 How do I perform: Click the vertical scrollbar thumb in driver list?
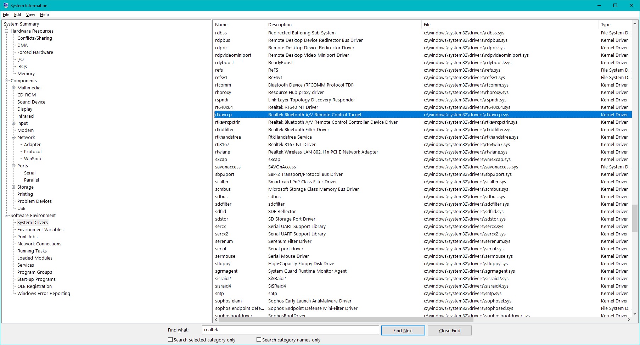coord(635,218)
